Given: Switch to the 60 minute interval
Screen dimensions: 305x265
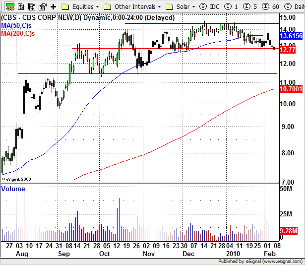Looking at the screenshot, I should pos(275,7).
